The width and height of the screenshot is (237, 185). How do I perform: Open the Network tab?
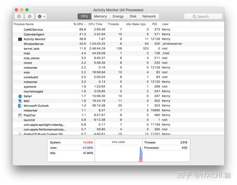click(x=149, y=16)
